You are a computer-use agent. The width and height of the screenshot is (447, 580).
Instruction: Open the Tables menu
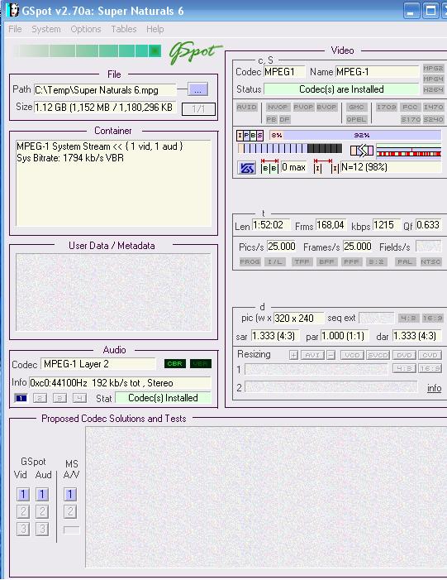point(124,29)
